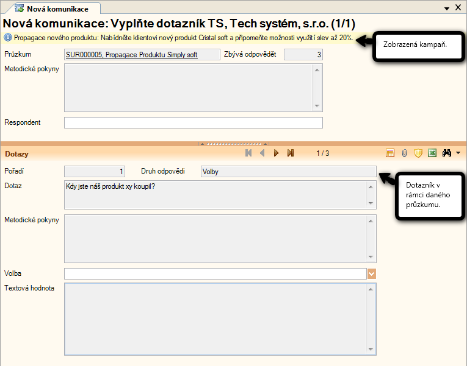Click the info icon beside campaign message
The width and height of the screenshot is (467, 366).
pyautogui.click(x=8, y=38)
